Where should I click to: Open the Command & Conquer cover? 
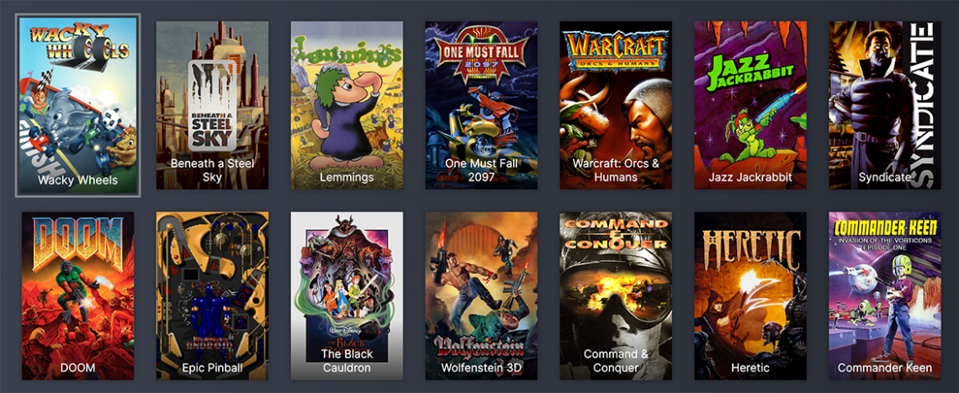pos(616,295)
